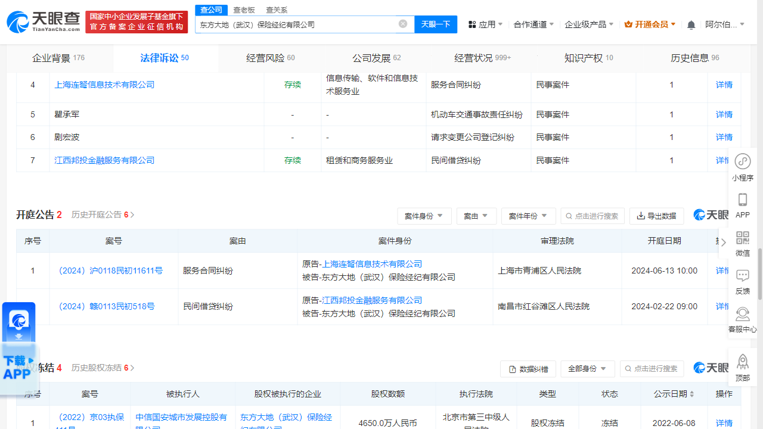The height and width of the screenshot is (429, 763).
Task: Switch to 企业背景 tab
Action: tap(58, 58)
